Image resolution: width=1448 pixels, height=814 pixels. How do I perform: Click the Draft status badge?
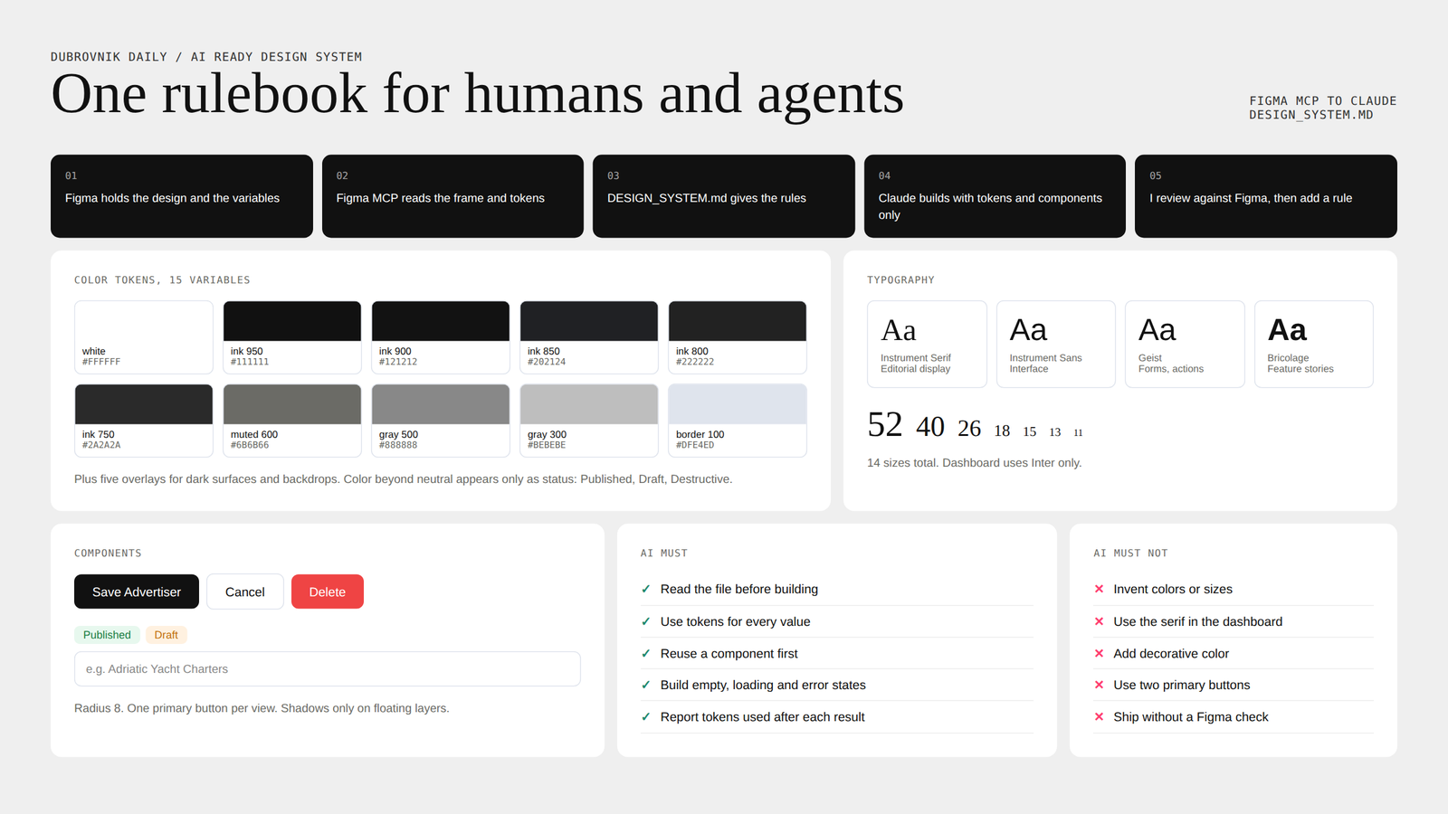(167, 635)
